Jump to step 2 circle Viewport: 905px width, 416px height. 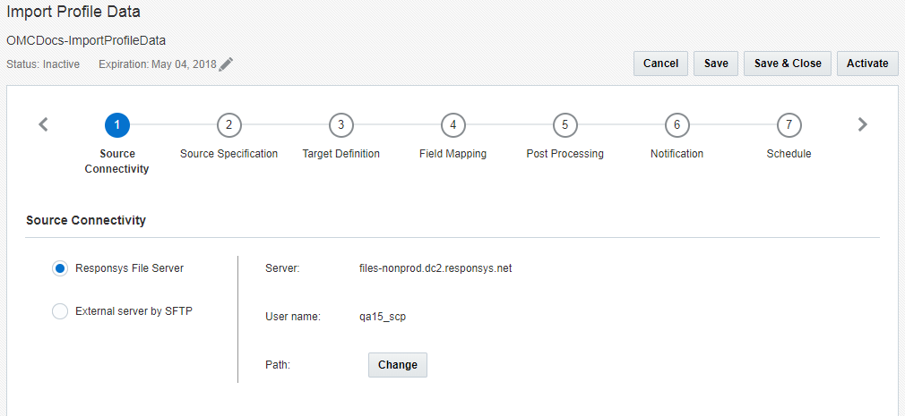pyautogui.click(x=229, y=124)
